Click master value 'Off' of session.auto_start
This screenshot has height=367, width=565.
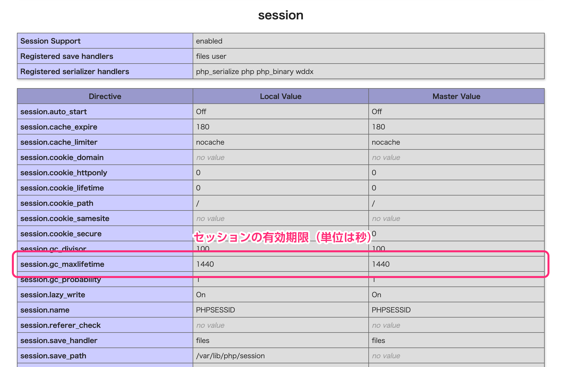tap(377, 112)
